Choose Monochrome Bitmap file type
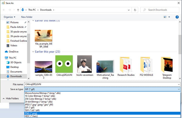The image size is (182, 118). (103, 93)
